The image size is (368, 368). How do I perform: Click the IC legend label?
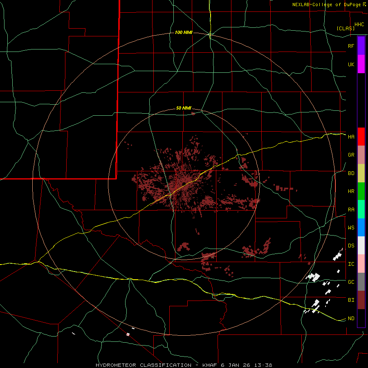click(351, 264)
